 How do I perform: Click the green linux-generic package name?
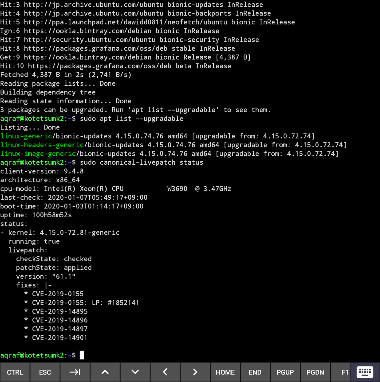pos(26,136)
